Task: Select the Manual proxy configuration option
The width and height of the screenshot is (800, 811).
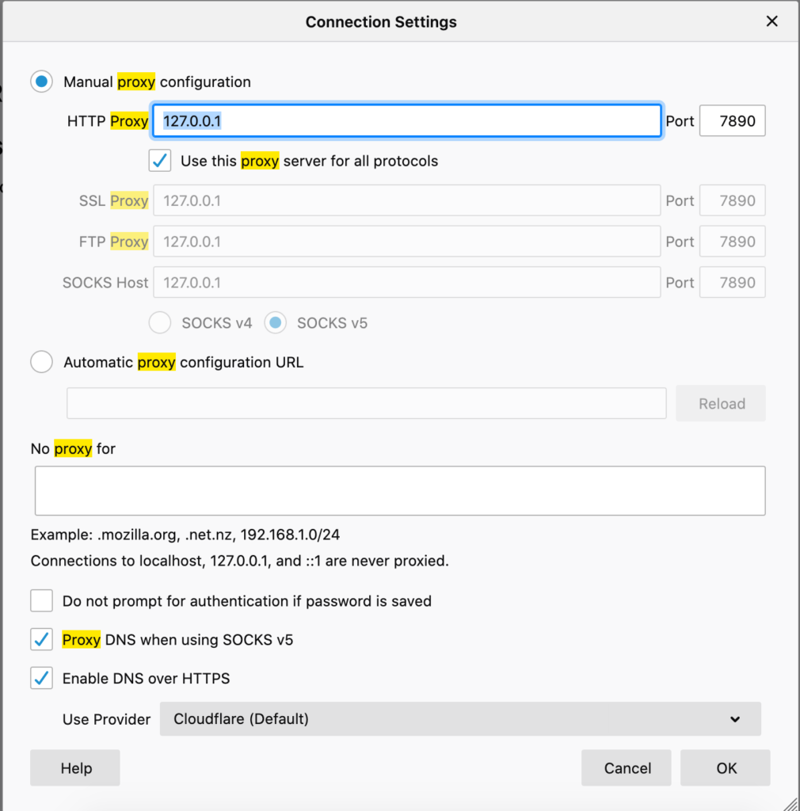Action: (41, 81)
